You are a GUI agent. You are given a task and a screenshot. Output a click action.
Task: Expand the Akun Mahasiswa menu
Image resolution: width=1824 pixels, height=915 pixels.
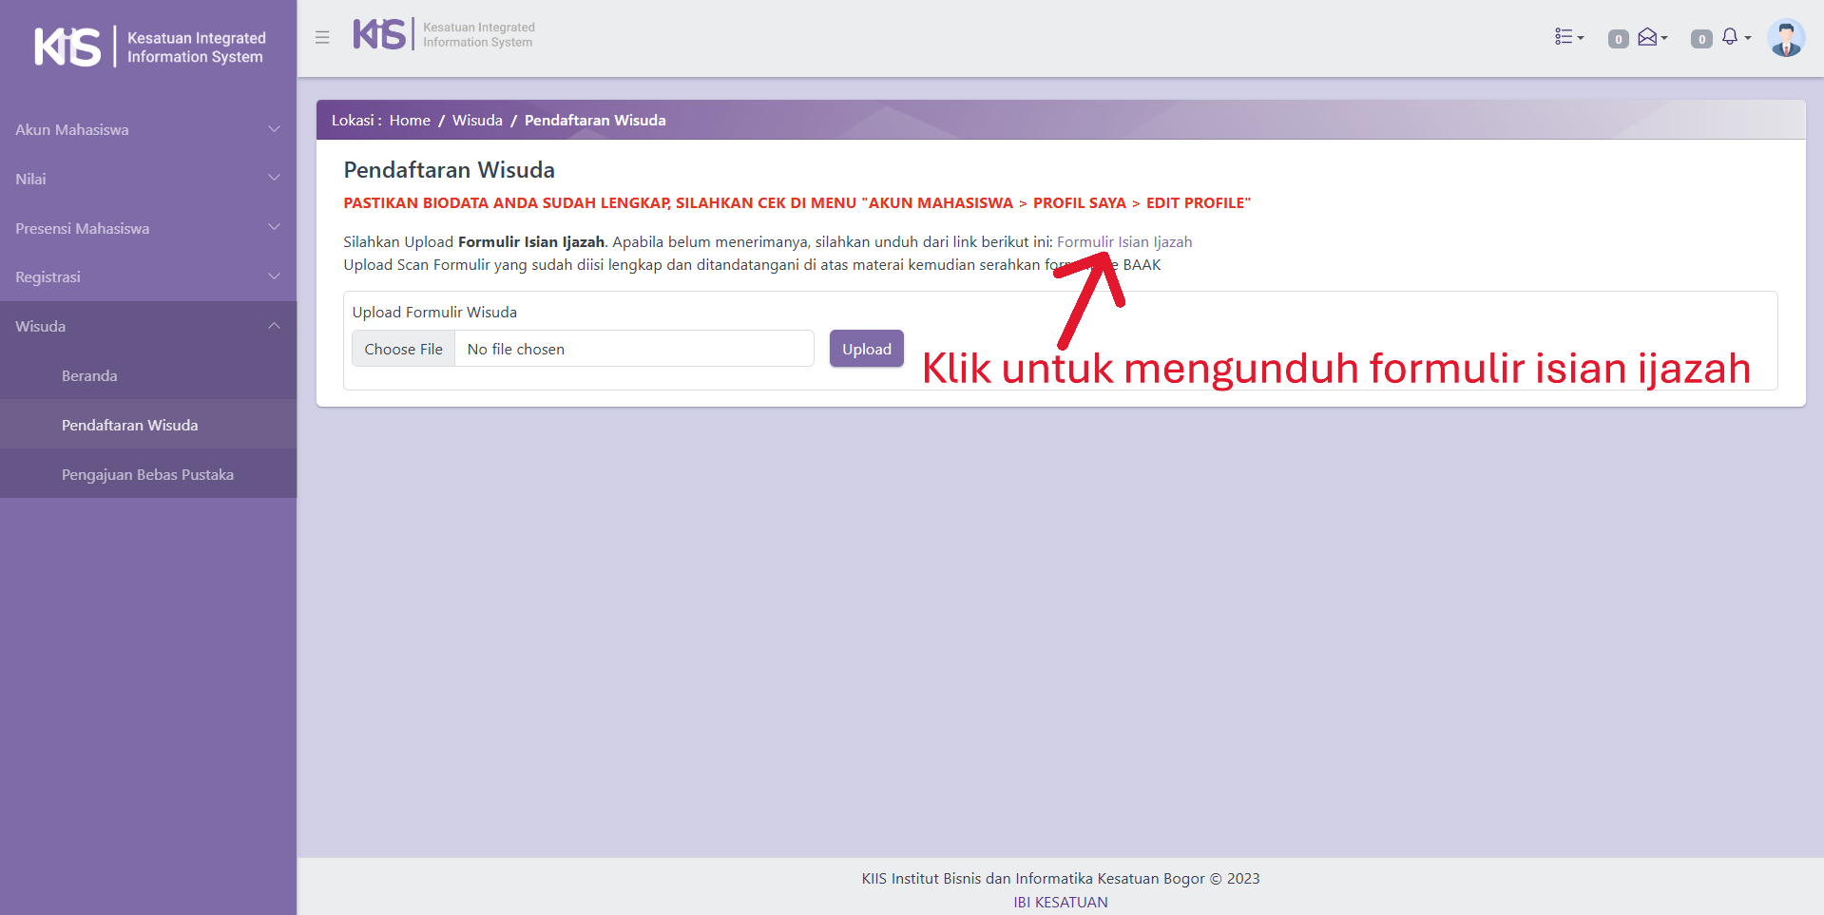[x=147, y=130]
